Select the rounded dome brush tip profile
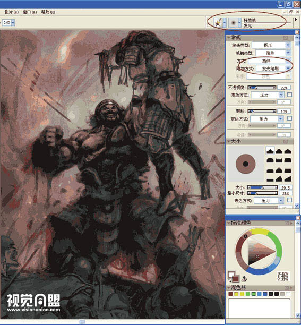This screenshot has height=325, width=301. [270, 160]
